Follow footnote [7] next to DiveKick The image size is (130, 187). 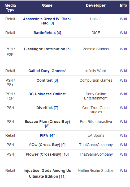click(x=56, y=108)
